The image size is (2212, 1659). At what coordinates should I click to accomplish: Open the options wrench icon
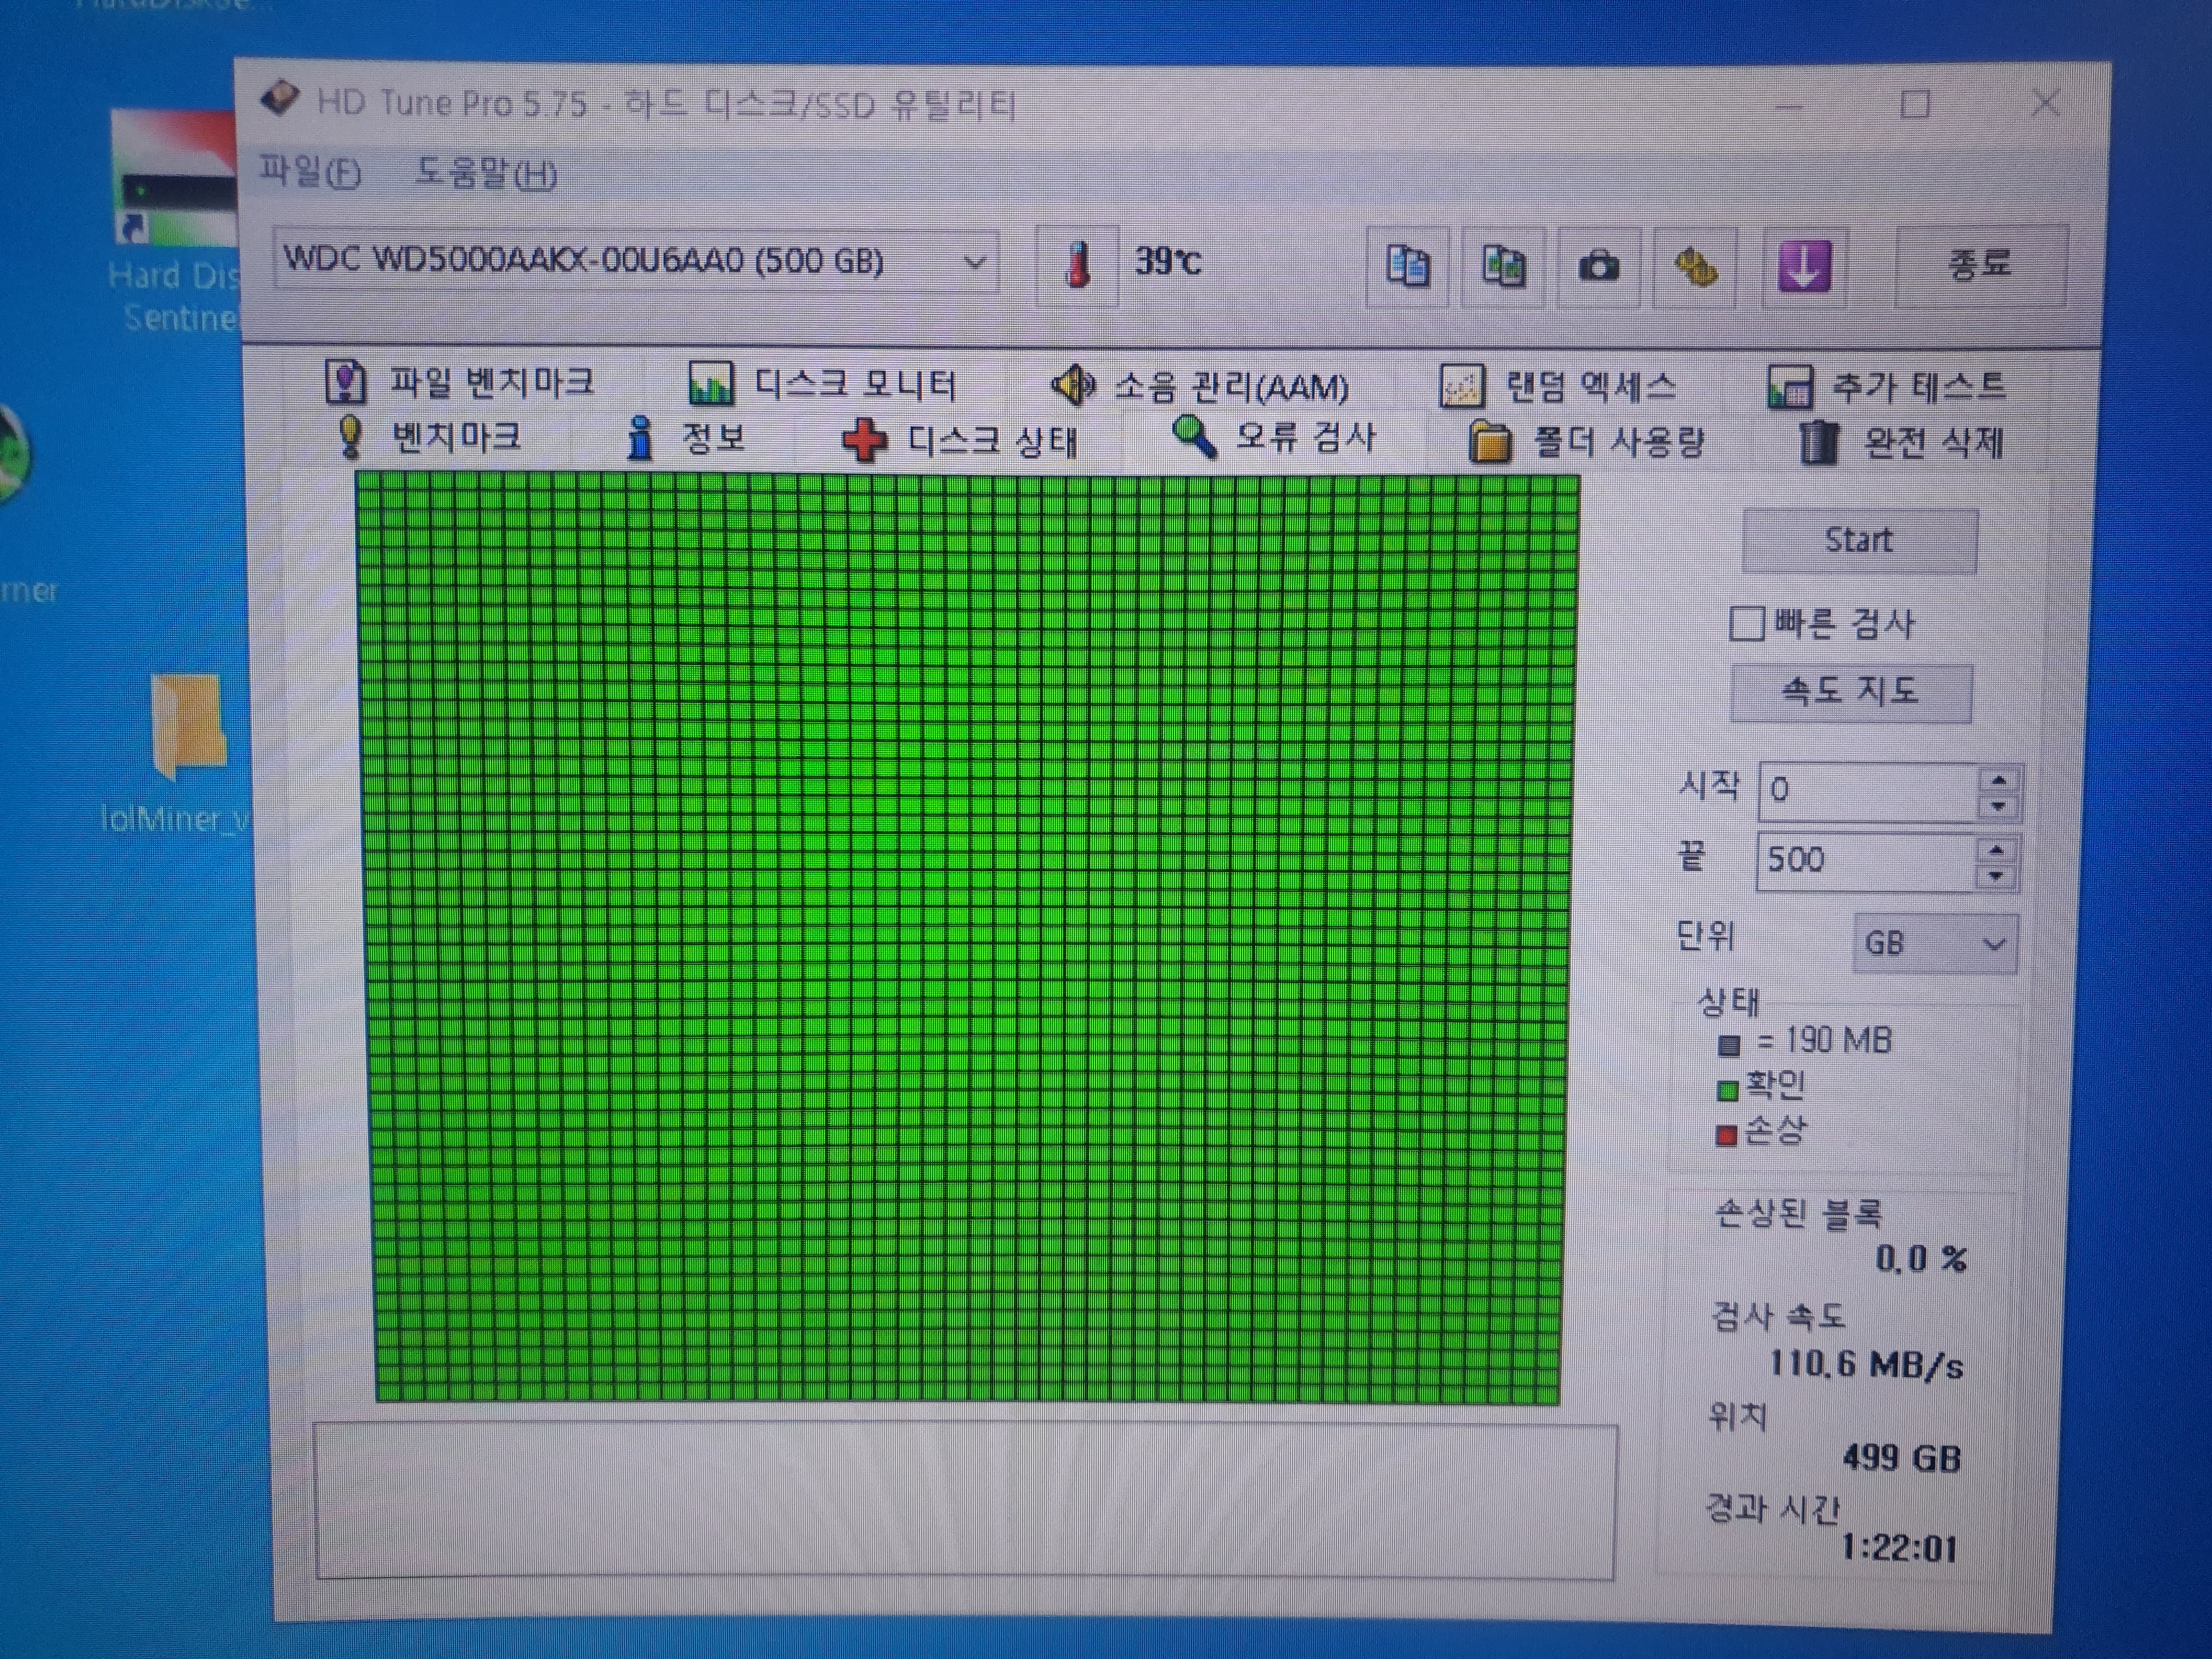(1695, 267)
